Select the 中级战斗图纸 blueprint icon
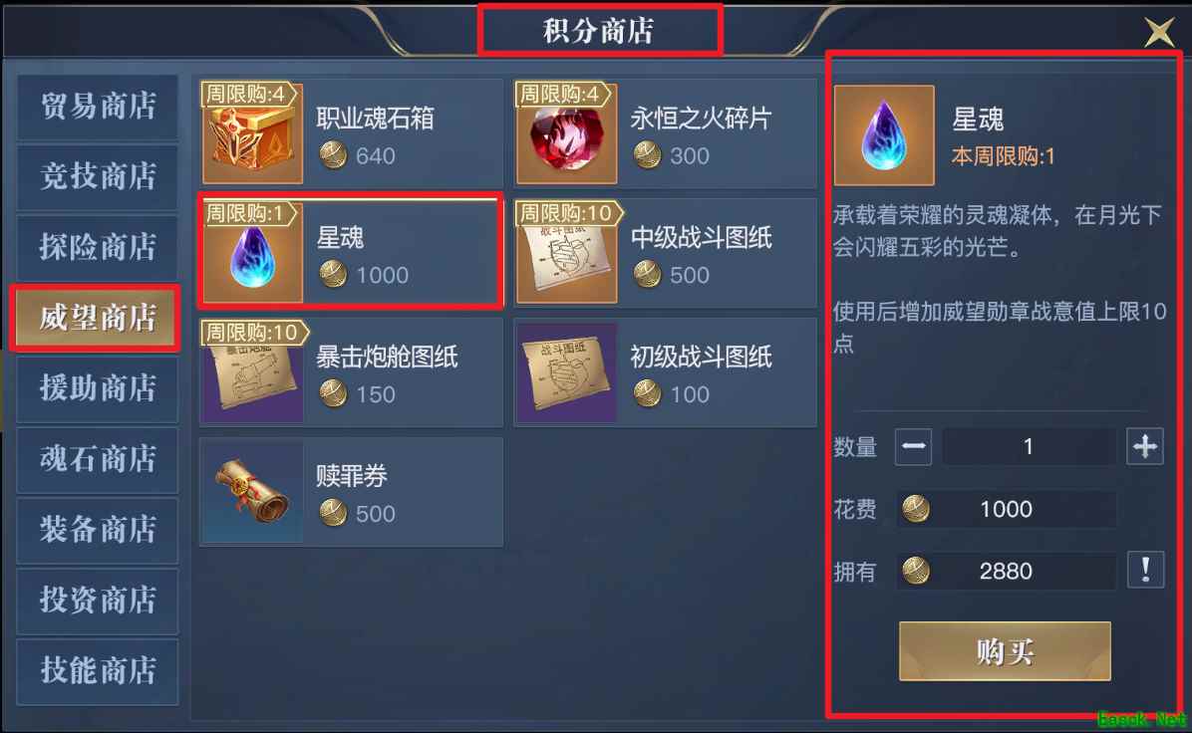Viewport: 1192px width, 733px height. click(x=566, y=253)
